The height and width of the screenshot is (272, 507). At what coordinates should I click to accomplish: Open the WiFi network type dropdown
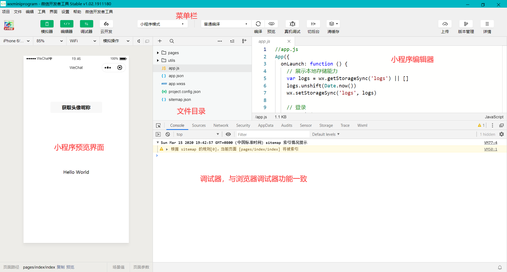point(83,41)
